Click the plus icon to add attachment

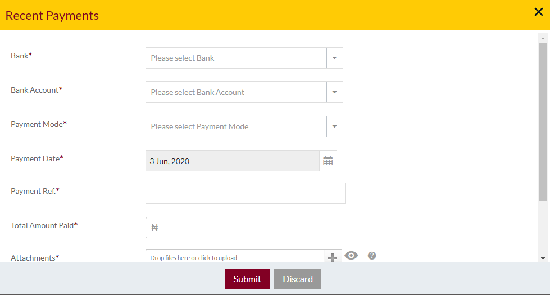[x=333, y=257]
